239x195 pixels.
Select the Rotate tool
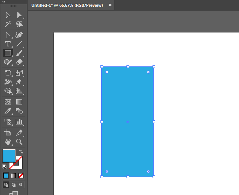tap(8, 73)
